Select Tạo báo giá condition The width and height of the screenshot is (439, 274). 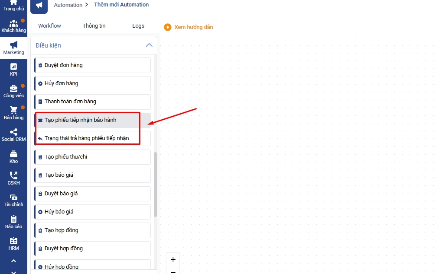[x=92, y=175]
